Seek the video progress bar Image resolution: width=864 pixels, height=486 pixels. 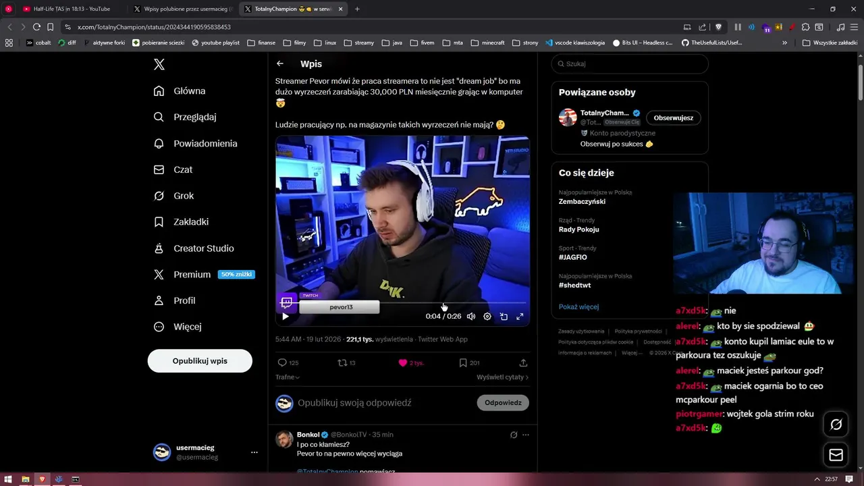pyautogui.click(x=402, y=303)
